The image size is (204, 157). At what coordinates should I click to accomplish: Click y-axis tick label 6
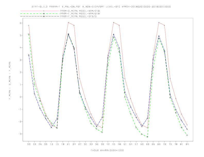[x=20, y=23]
